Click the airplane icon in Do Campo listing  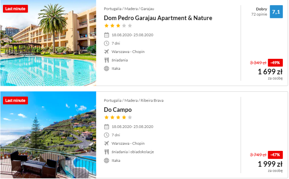tap(106, 144)
